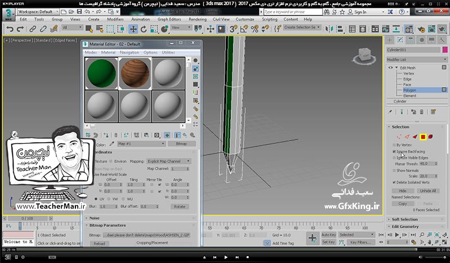This screenshot has width=450, height=263.
Task: Expand the Edit Geometry rollout
Action: click(x=405, y=226)
